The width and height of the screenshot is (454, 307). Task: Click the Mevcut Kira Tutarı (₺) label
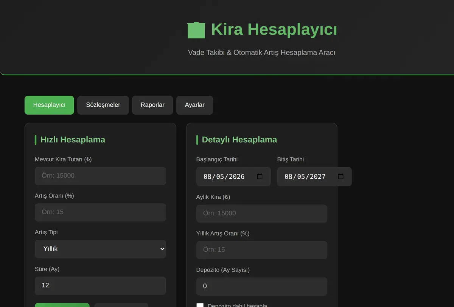point(63,159)
